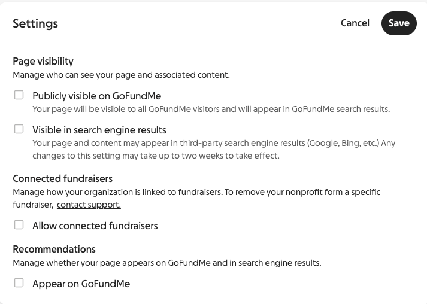Check the Allow connected fundraisers box
The image size is (427, 304).
pos(19,225)
